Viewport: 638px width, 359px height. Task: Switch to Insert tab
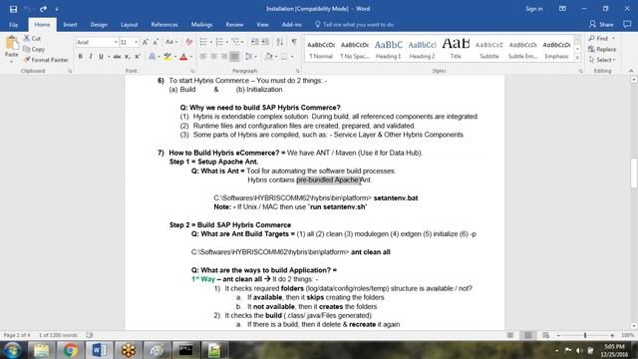(70, 24)
